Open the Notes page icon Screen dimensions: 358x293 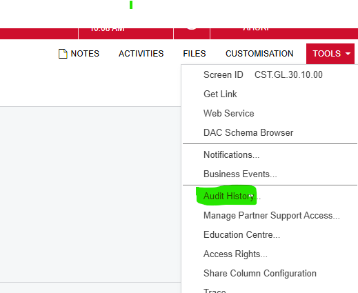pyautogui.click(x=63, y=54)
